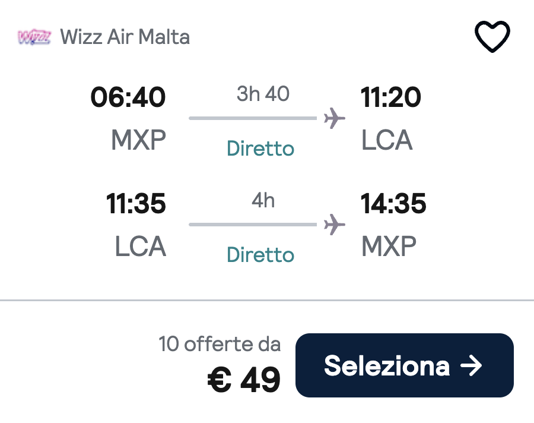Select the Seleziona button
The image size is (534, 423).
click(x=404, y=366)
